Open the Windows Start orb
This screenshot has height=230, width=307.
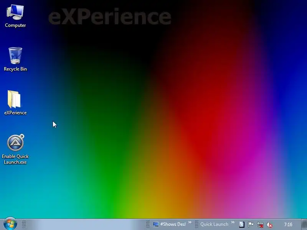(x=10, y=224)
